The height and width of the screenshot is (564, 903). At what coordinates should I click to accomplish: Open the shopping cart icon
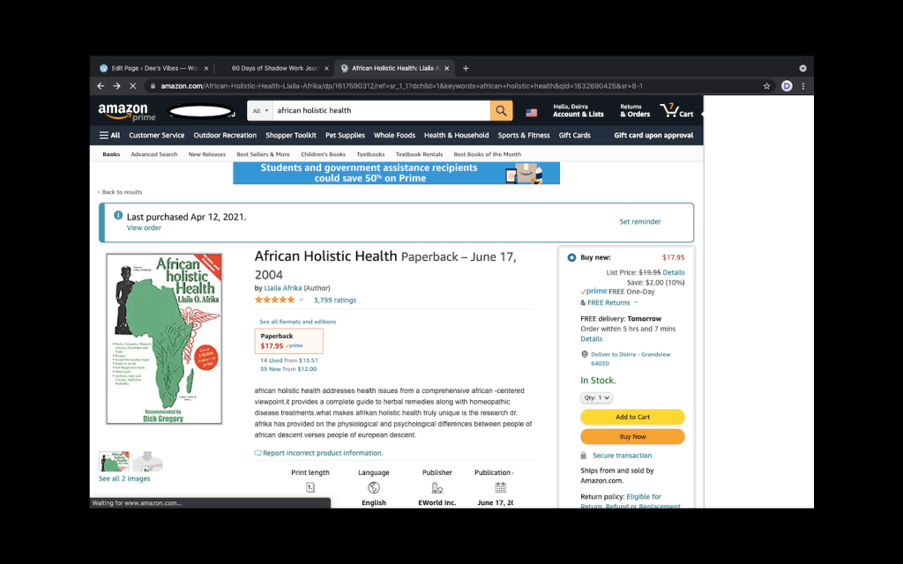point(676,110)
